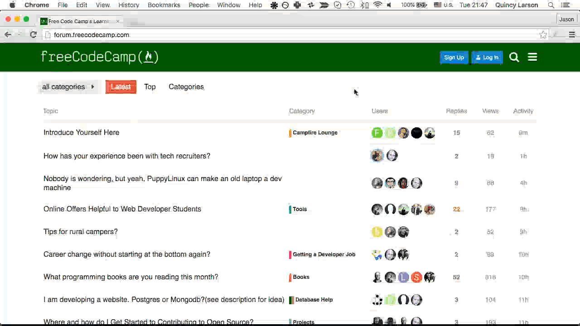Click the Tools category label
The width and height of the screenshot is (580, 326).
click(x=298, y=209)
